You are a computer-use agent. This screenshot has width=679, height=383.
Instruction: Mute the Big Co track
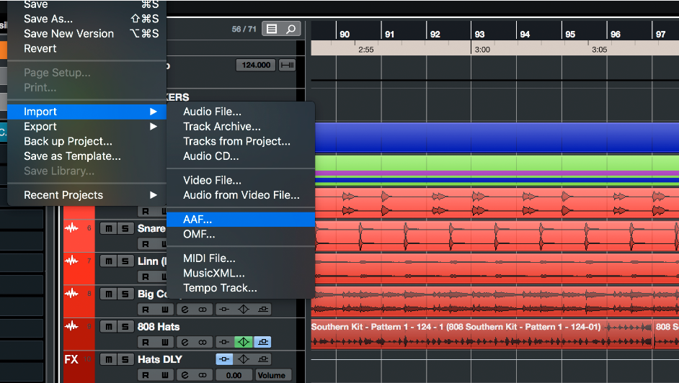coord(109,294)
